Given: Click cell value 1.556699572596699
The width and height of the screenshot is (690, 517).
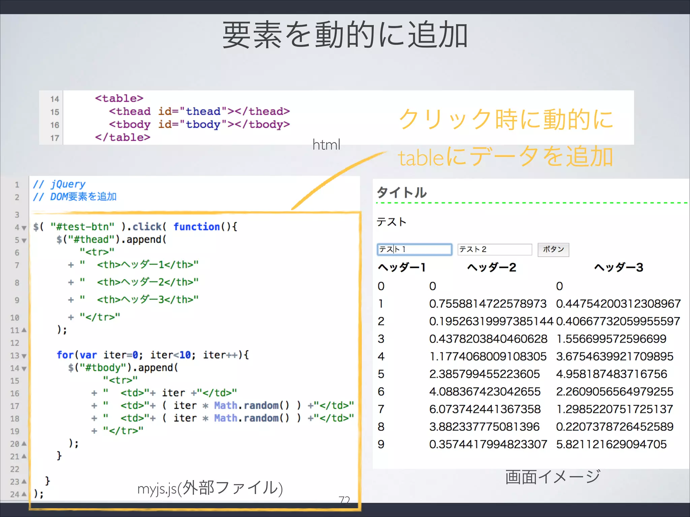Looking at the screenshot, I should (x=611, y=339).
